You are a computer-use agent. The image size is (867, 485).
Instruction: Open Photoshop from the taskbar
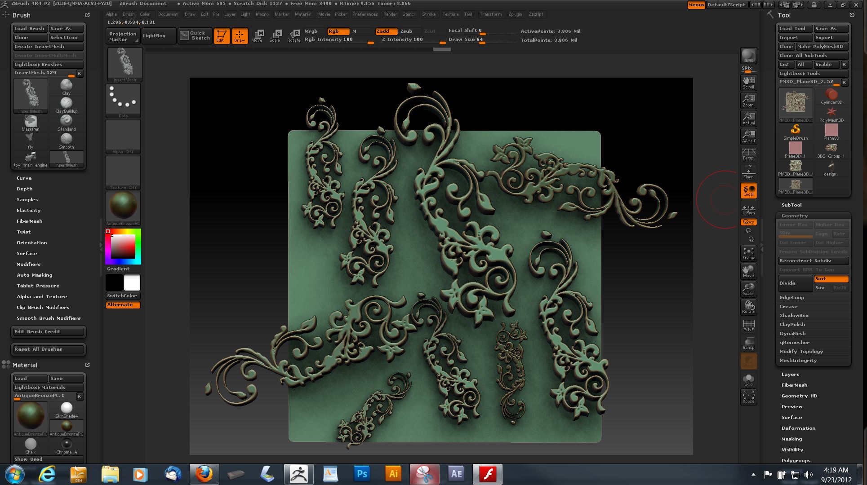coord(362,474)
